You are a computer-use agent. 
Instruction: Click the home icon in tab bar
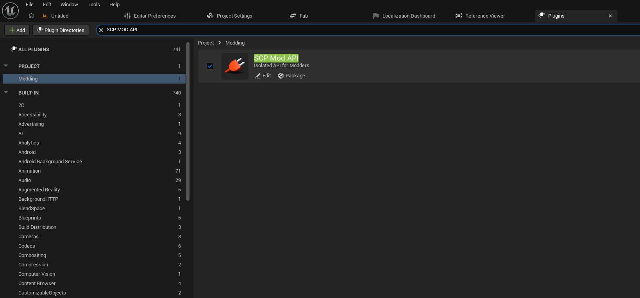pyautogui.click(x=31, y=16)
